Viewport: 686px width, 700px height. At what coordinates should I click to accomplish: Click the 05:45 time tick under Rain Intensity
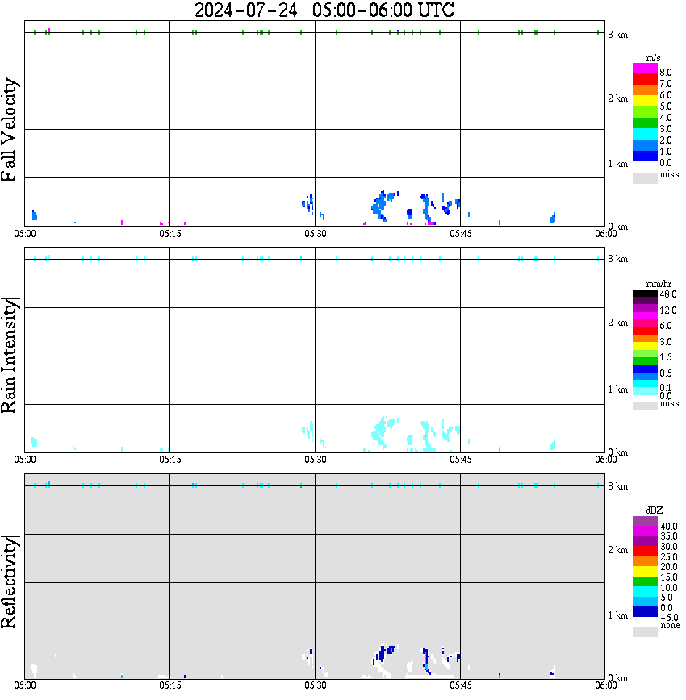click(460, 460)
